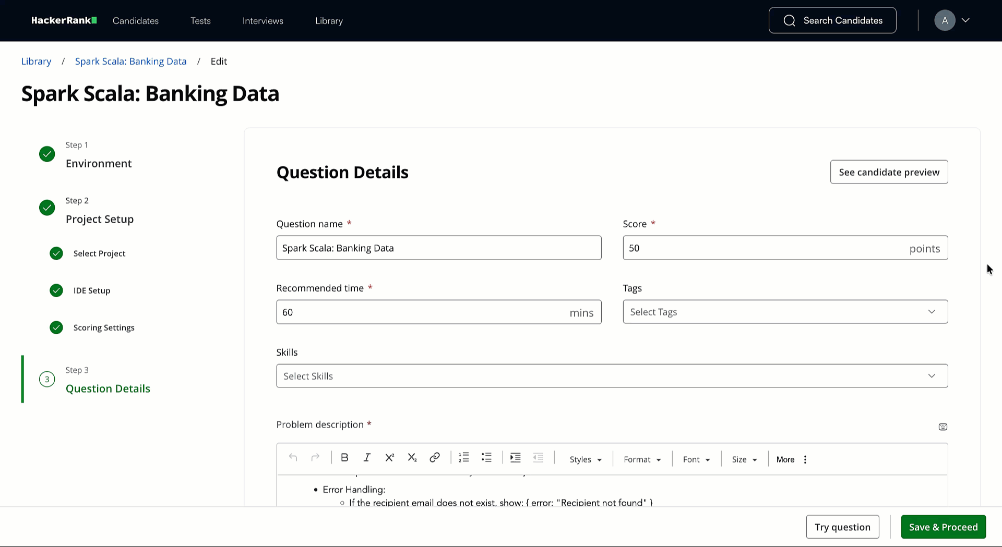Click the keyboard icon beside Problem description
Viewport: 1002px width, 547px height.
pyautogui.click(x=943, y=427)
